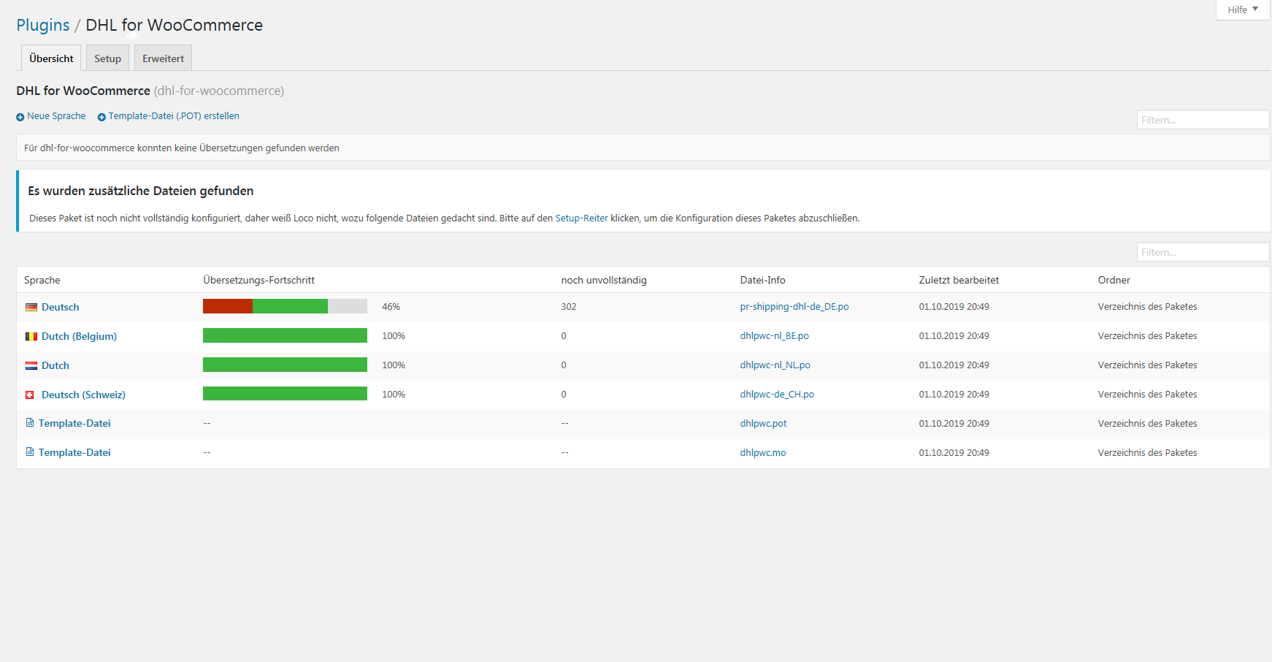Click the Deutsch (Schweiz) progress bar
The width and height of the screenshot is (1272, 662).
click(285, 394)
